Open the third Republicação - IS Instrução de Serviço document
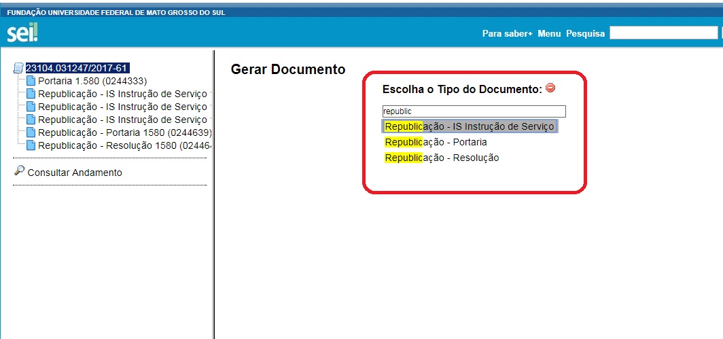The image size is (723, 339). click(122, 120)
